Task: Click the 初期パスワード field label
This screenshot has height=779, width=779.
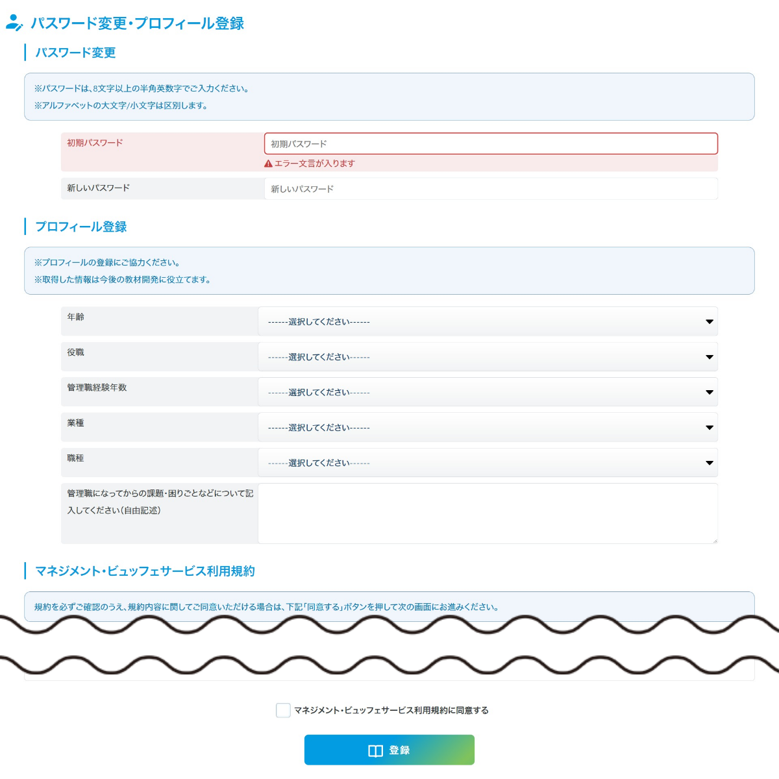Action: tap(95, 143)
